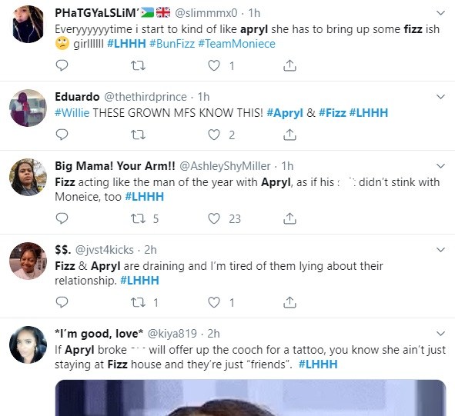Reply to the @jvst4kicks tweet
The width and height of the screenshot is (455, 416).
[62, 302]
